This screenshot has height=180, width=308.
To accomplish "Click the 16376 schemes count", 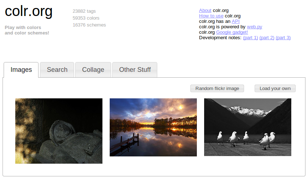I will click(x=89, y=25).
